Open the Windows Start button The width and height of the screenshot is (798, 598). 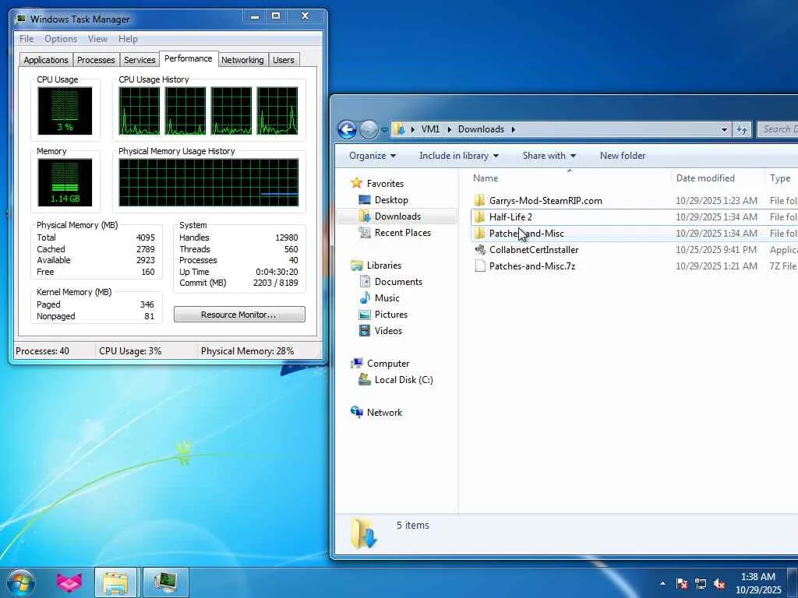[x=21, y=582]
